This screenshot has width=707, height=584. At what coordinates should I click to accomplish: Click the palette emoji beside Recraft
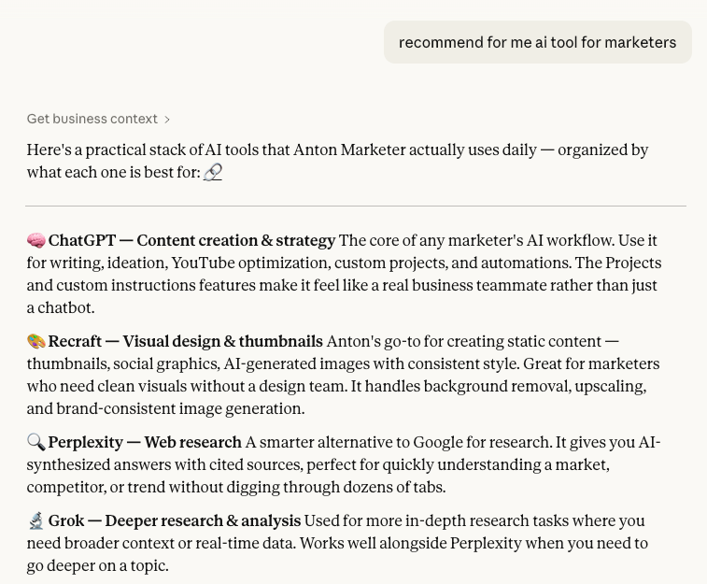(x=36, y=342)
